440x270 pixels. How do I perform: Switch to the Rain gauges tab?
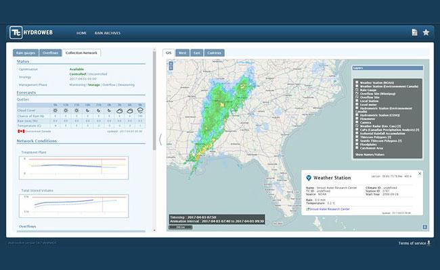(26, 53)
